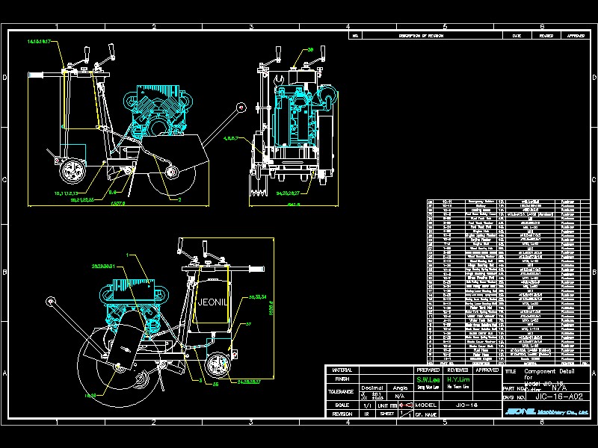Click the DATE column header in revision block

[517, 36]
